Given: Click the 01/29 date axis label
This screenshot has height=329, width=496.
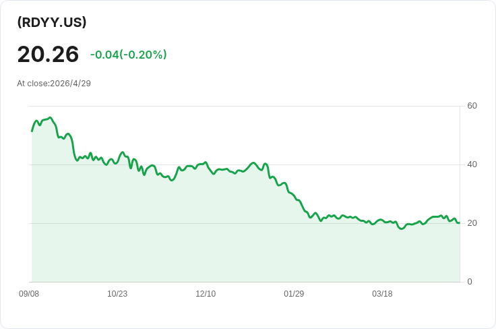Looking at the screenshot, I should click(x=294, y=294).
